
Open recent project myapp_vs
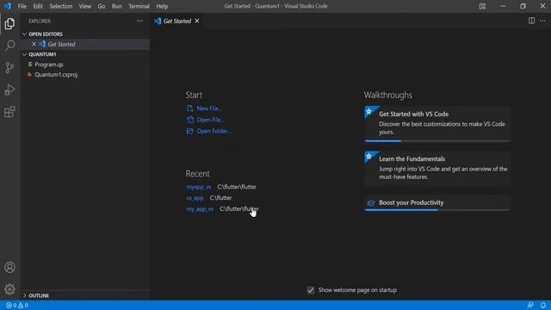[x=199, y=187]
